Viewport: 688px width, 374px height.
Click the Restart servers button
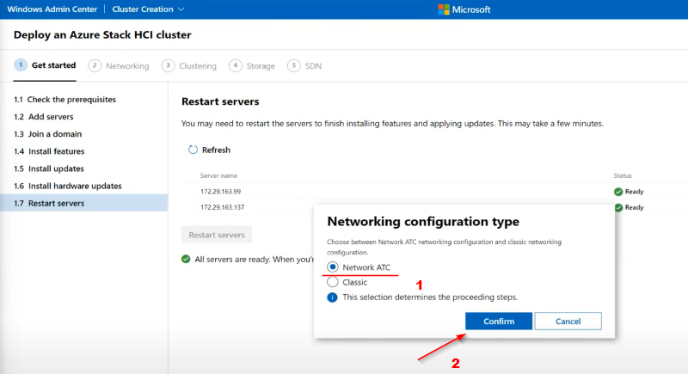217,235
